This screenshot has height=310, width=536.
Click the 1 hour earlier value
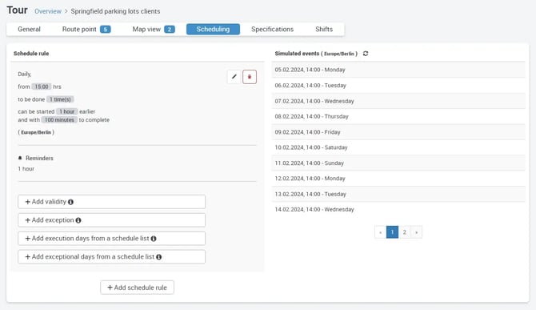(67, 111)
